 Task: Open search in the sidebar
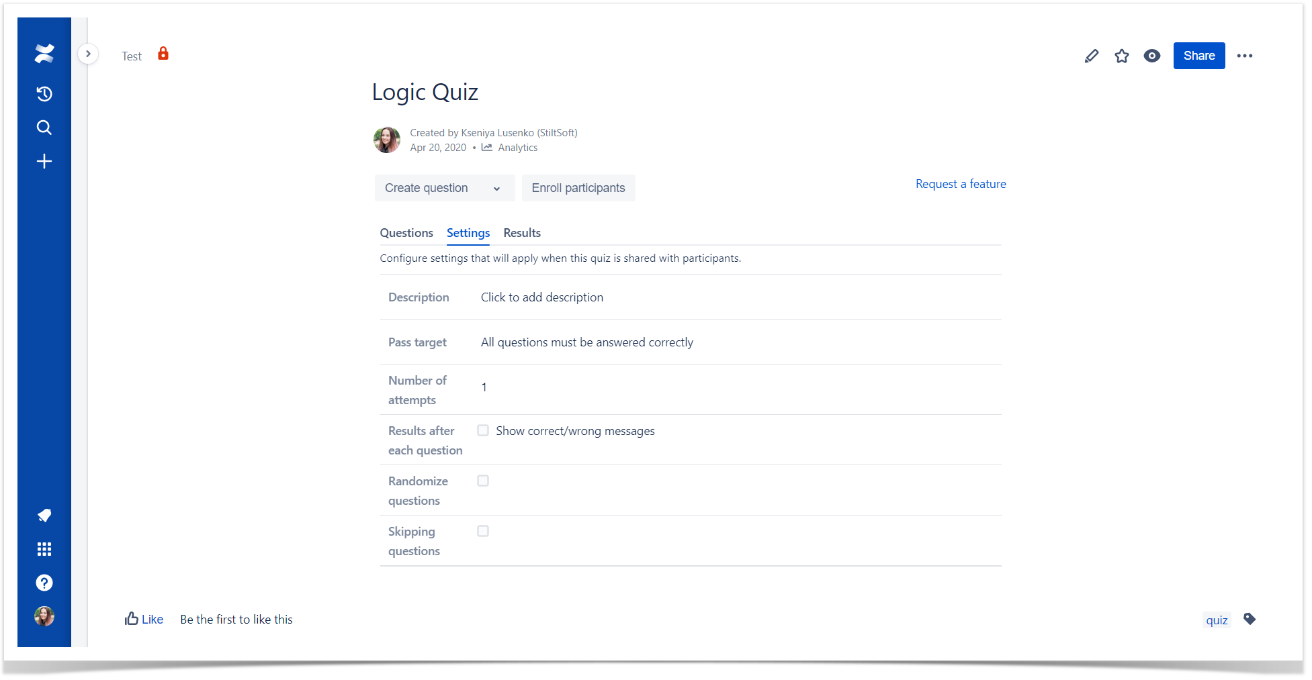click(x=44, y=128)
